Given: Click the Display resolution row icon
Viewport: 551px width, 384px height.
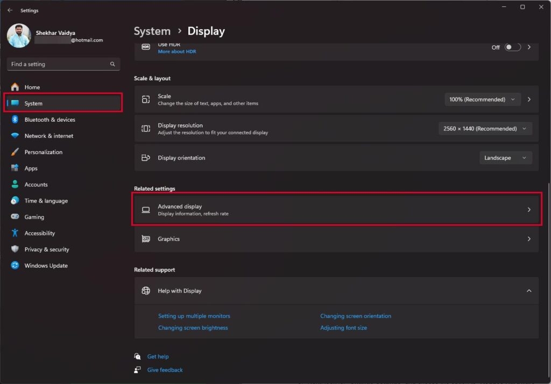Looking at the screenshot, I should pyautogui.click(x=146, y=128).
